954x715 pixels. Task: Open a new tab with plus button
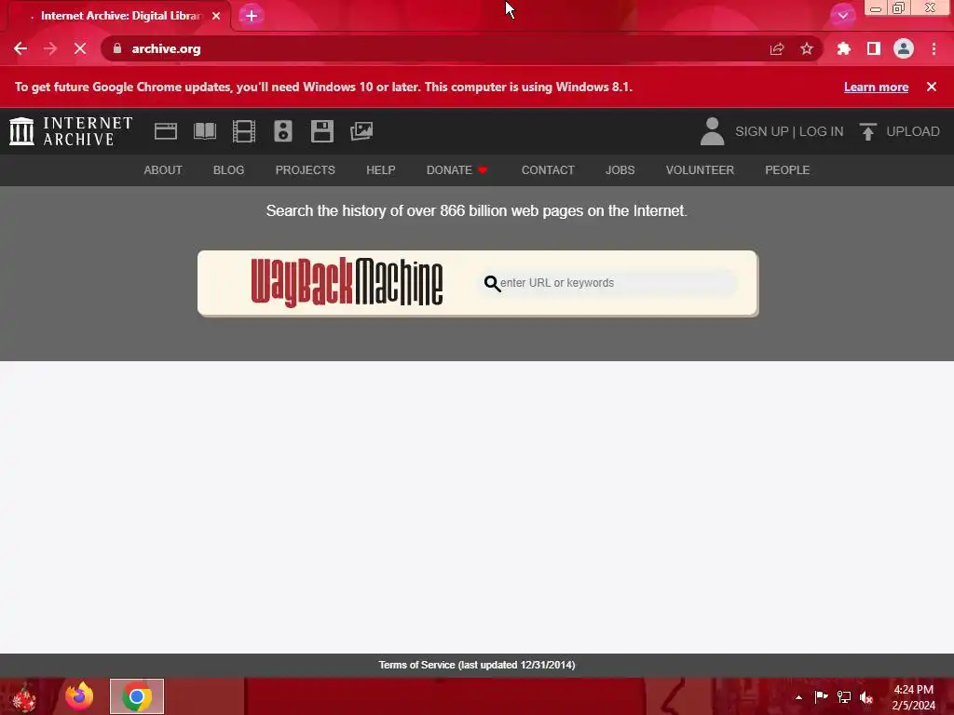click(x=252, y=16)
